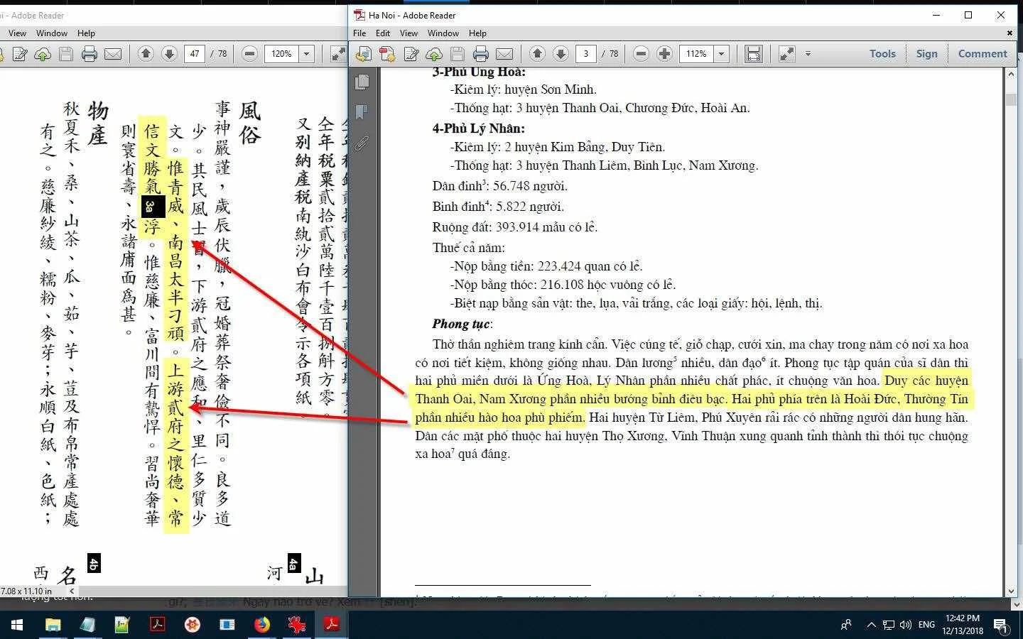Show hidden tray icons chevron
This screenshot has height=639, width=1023.
point(871,625)
